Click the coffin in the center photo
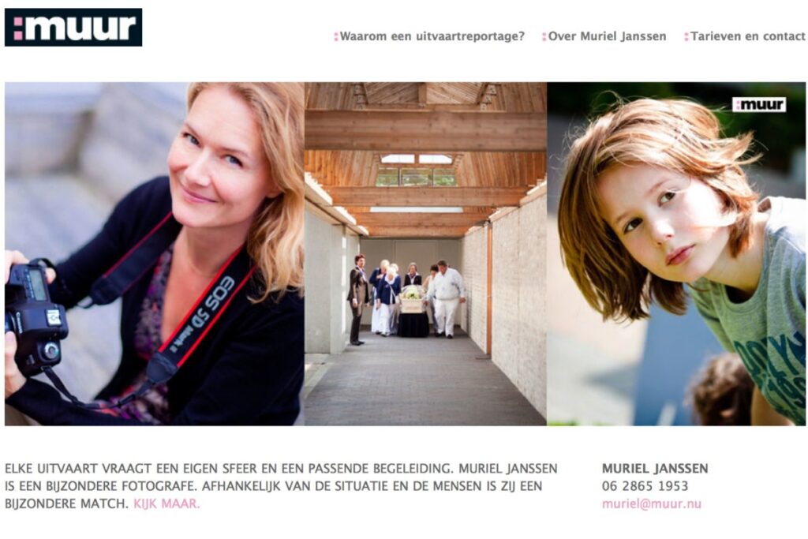This screenshot has height=539, width=808. tap(412, 300)
